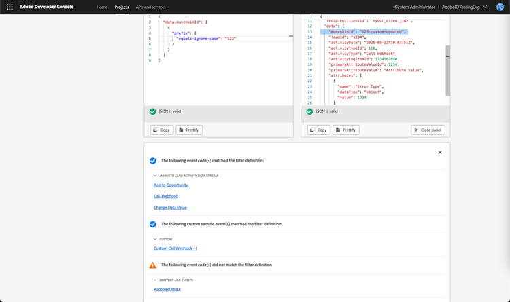Screen dimensions: 510x302
Task: Collapse the Marketo Lead Activity Data Stream section
Action: [x=155, y=176]
